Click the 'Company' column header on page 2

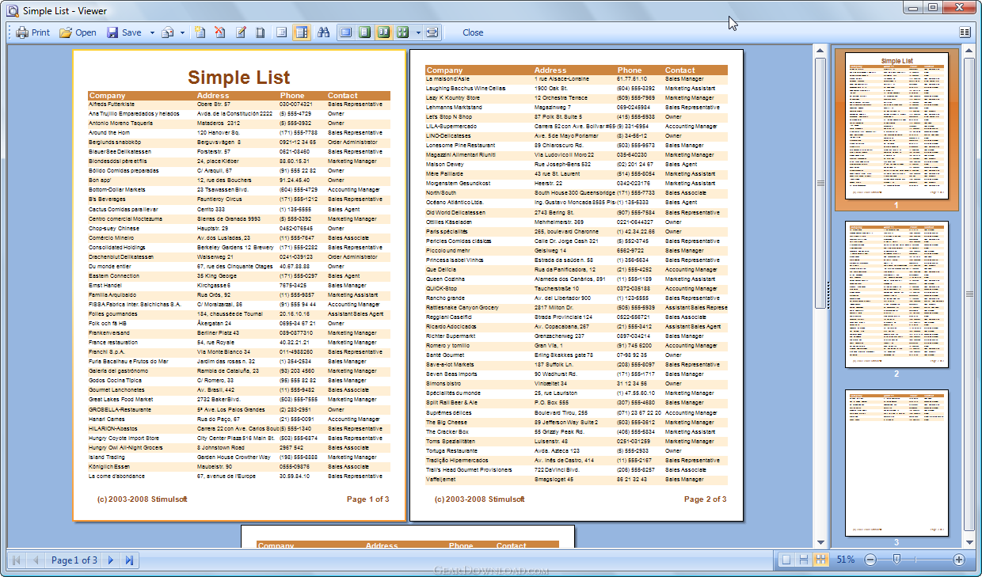tap(444, 70)
